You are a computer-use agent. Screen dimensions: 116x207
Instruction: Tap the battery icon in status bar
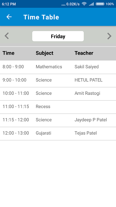coord(100,4)
